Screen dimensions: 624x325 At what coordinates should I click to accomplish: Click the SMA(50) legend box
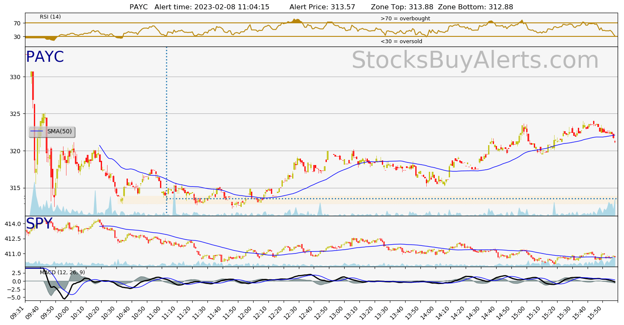point(52,132)
